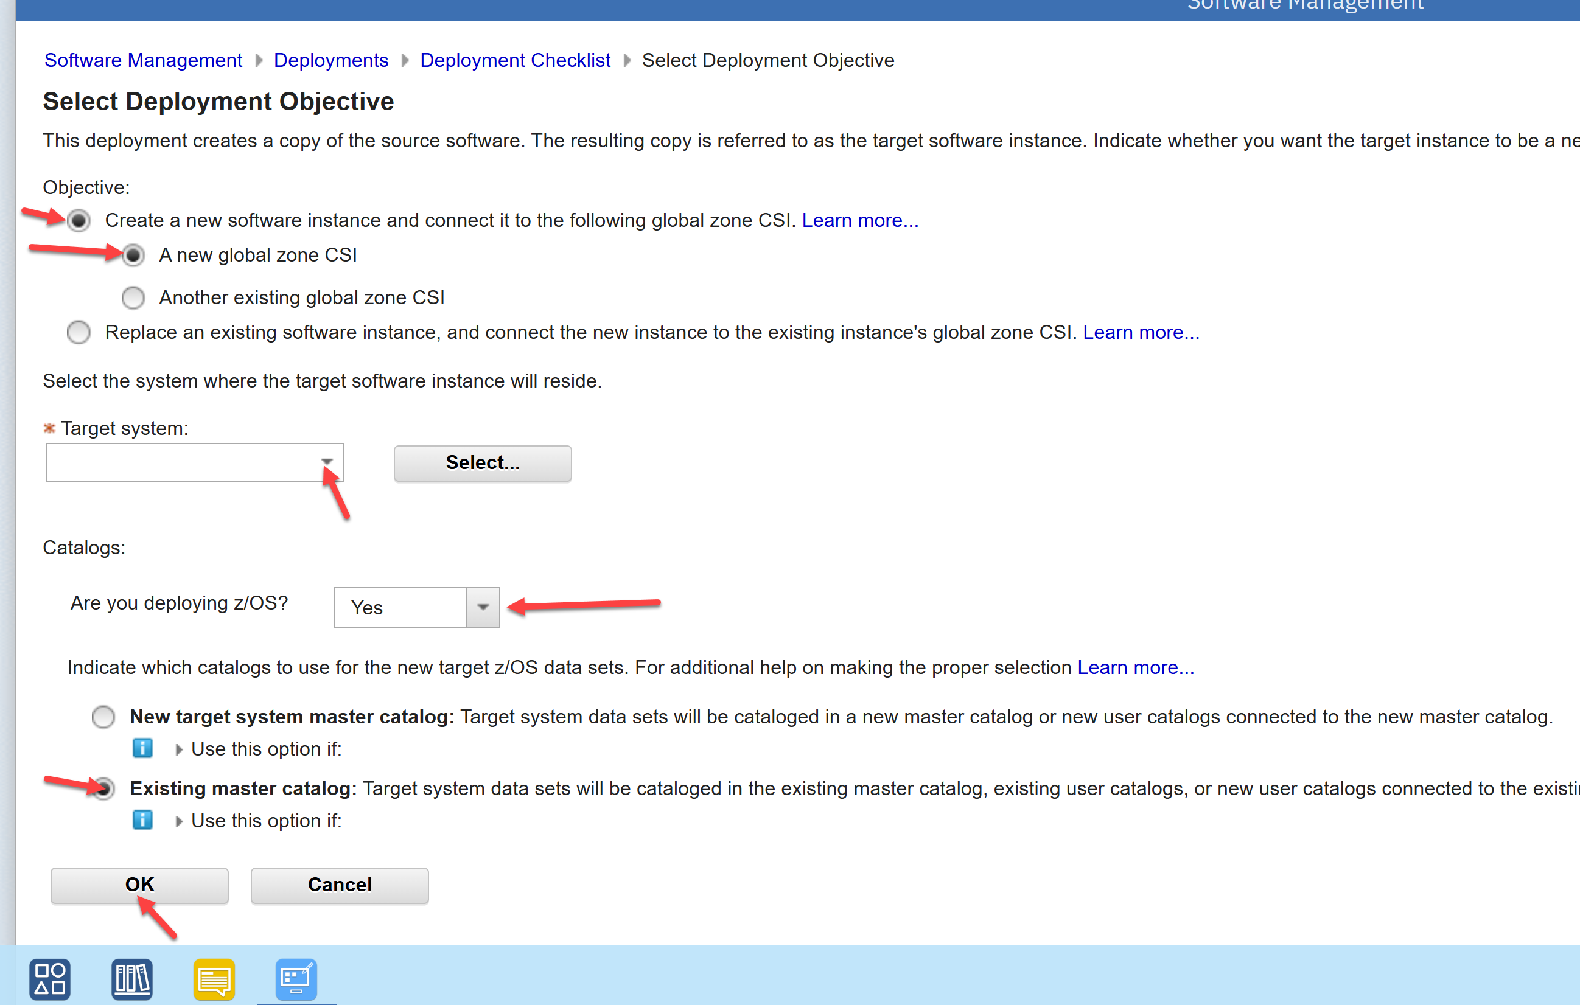
Task: Click the OK button
Action: (140, 885)
